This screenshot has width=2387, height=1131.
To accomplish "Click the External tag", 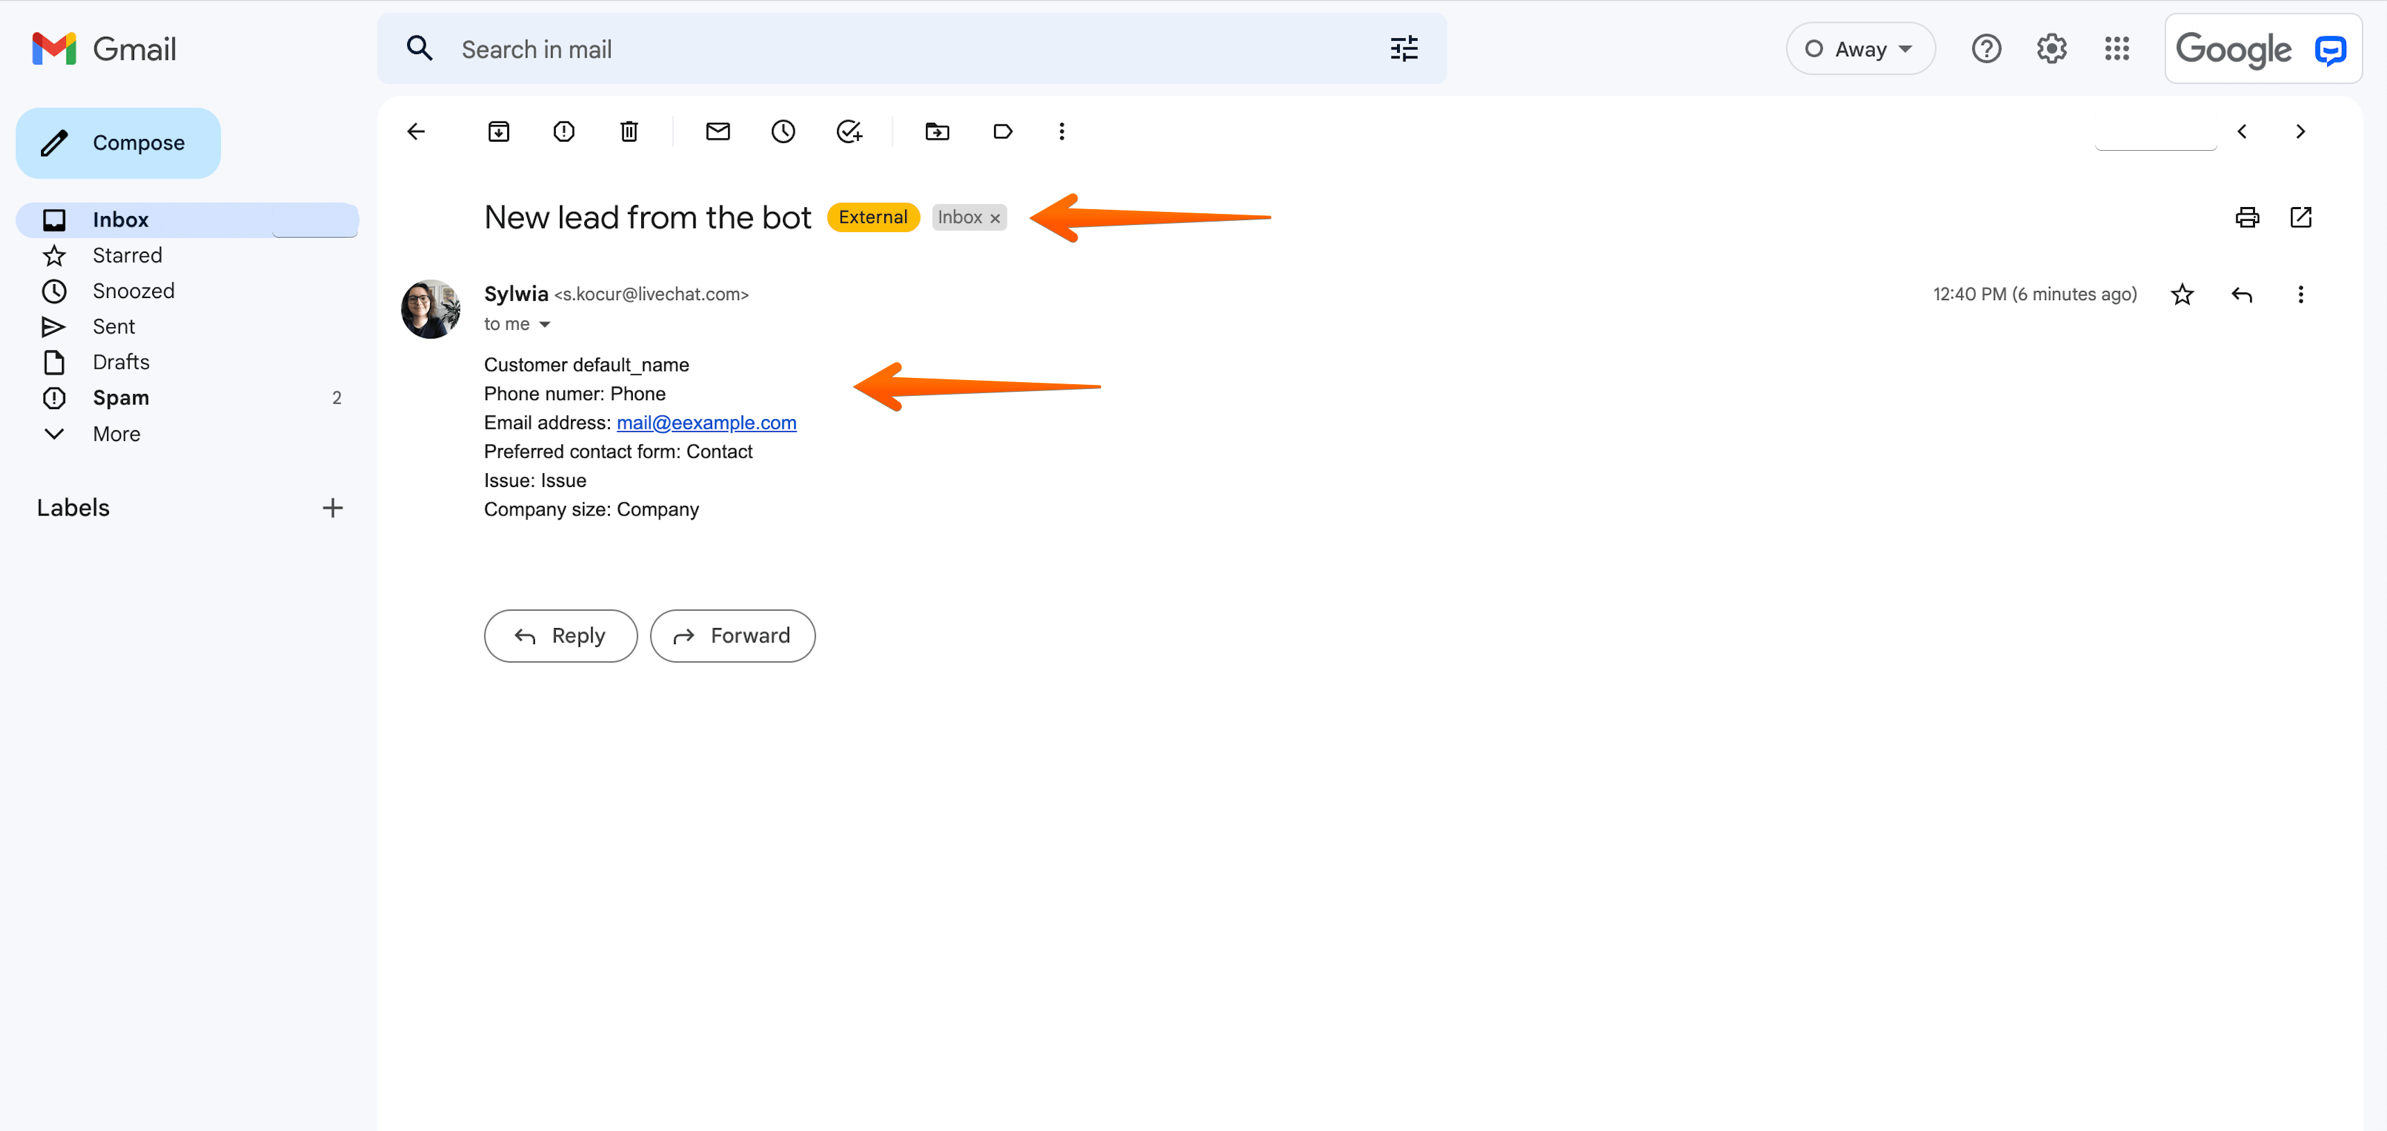I will [x=873, y=217].
